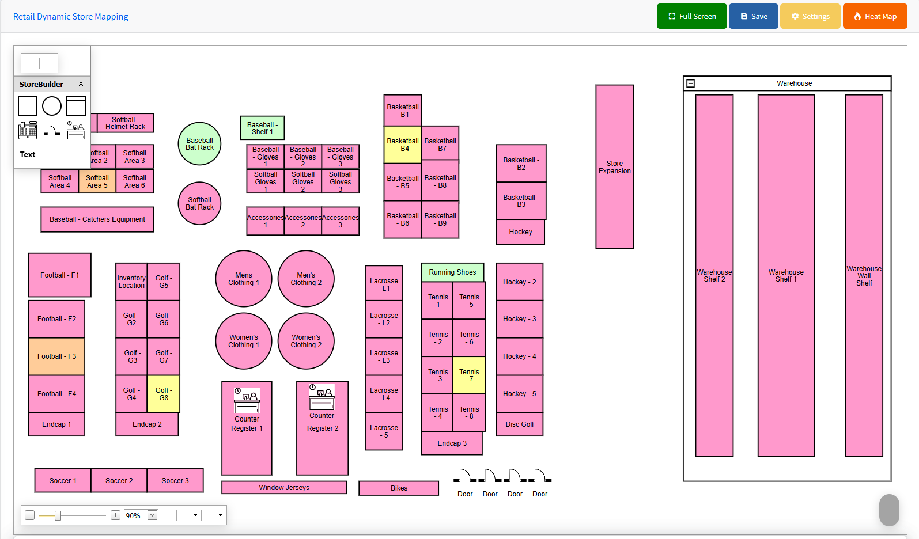
Task: Select the Inventory Location block
Action: click(131, 282)
